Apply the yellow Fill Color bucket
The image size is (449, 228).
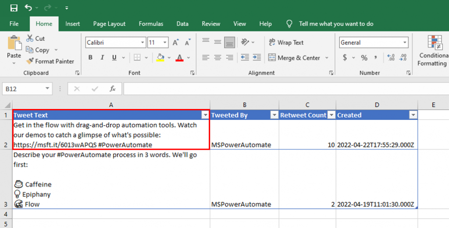(160, 57)
